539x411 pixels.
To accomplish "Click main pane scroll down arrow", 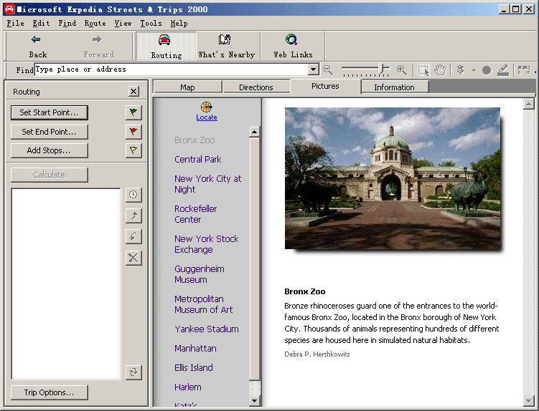I will pyautogui.click(x=528, y=400).
